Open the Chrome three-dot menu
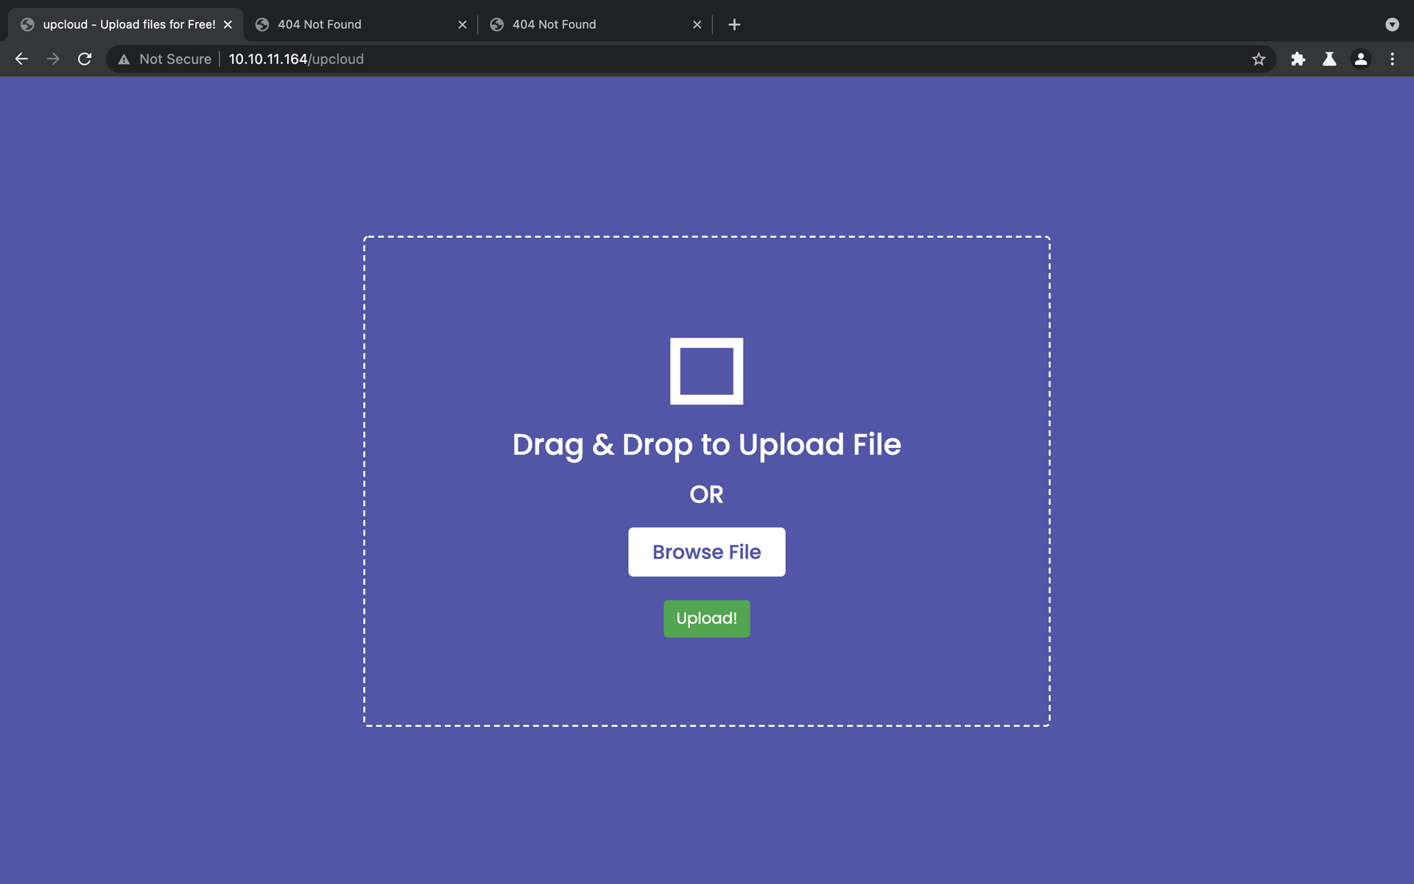1414x884 pixels. 1392,59
